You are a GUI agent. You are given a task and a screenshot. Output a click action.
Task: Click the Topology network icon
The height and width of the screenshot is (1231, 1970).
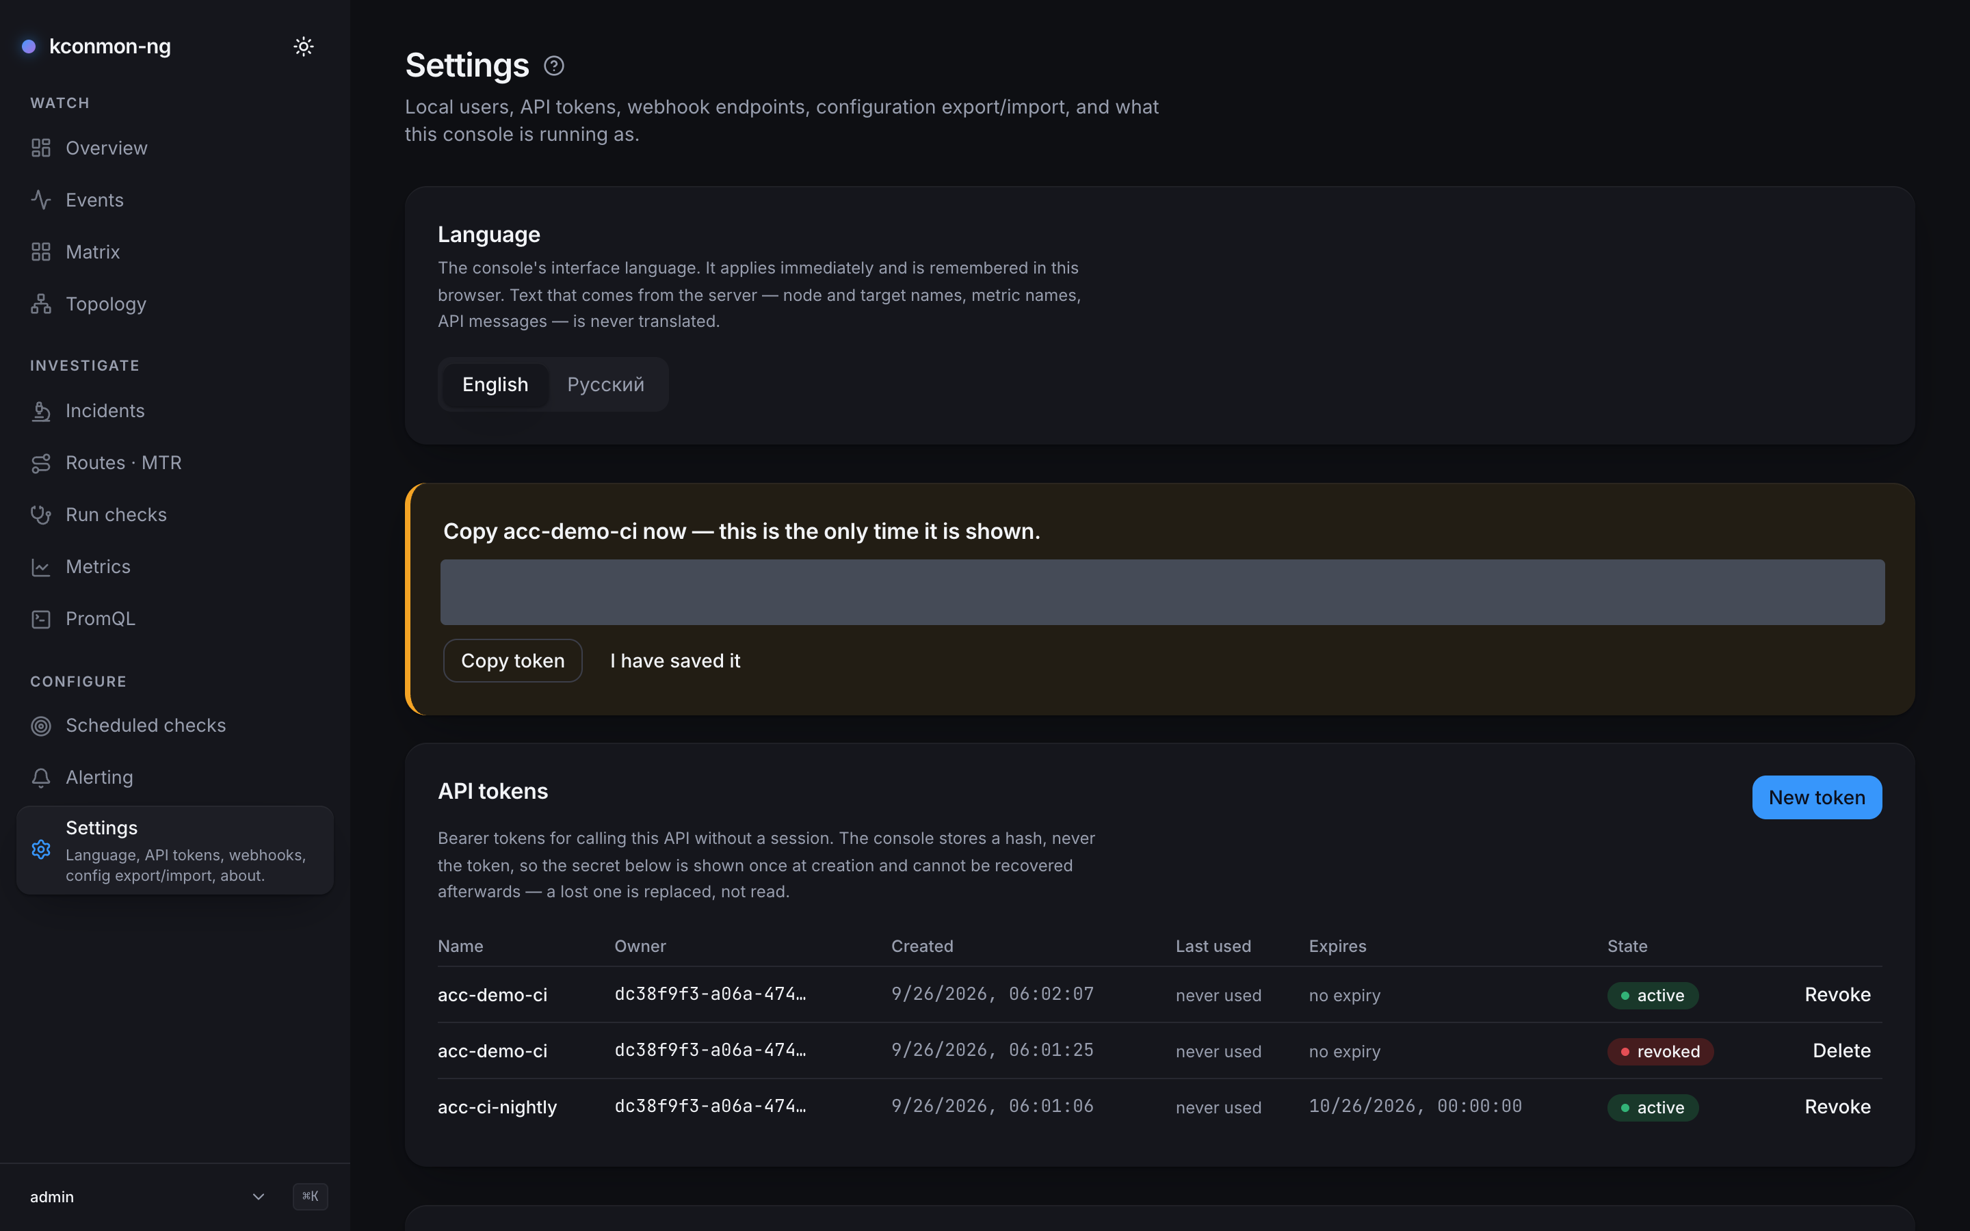coord(41,304)
